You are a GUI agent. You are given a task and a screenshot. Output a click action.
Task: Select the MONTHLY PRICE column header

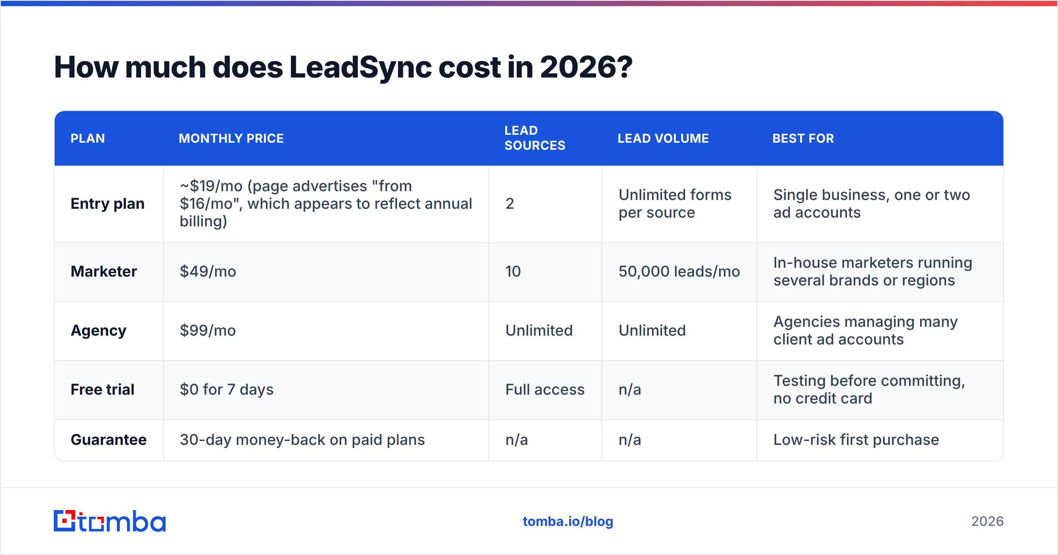click(231, 138)
